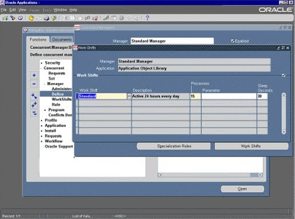Expand the Install tree node
Image resolution: width=295 pixels, height=219 pixels.
tap(42, 131)
